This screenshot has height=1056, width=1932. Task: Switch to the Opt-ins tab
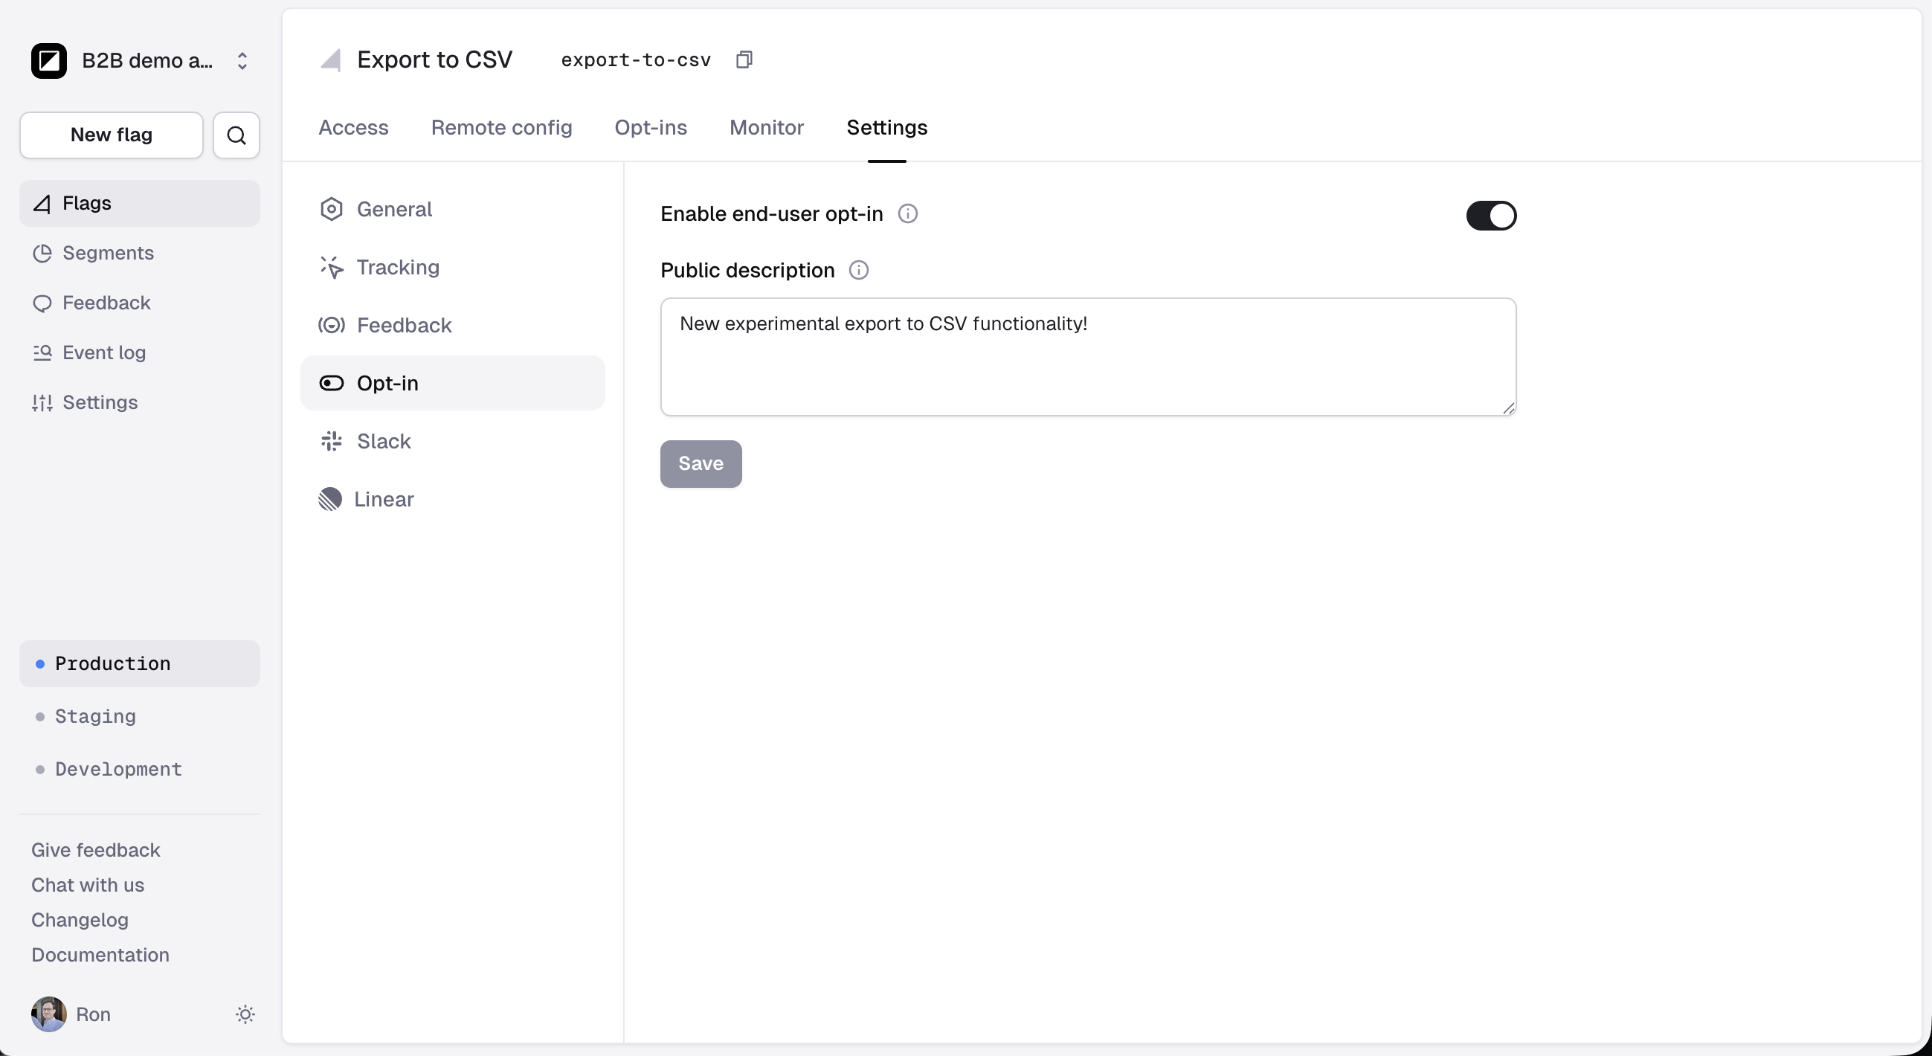651,127
